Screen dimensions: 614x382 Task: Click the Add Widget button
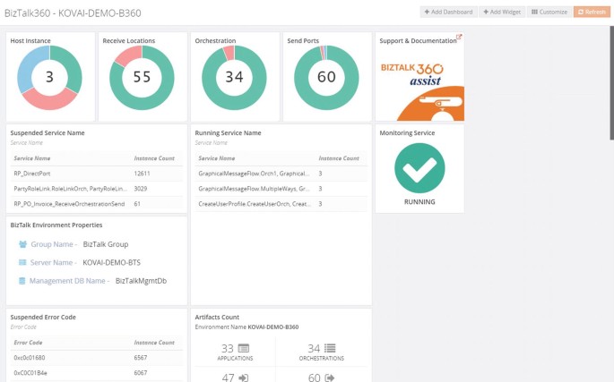[502, 12]
